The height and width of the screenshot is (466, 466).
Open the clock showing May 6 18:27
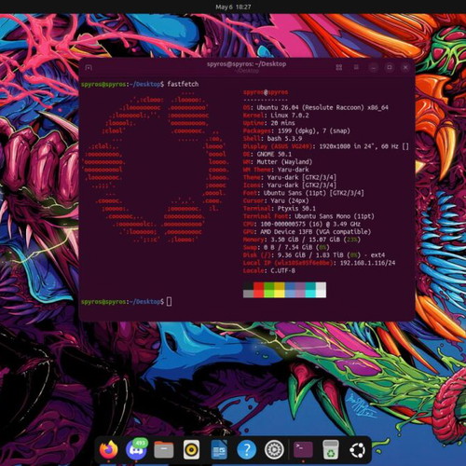coord(233,7)
